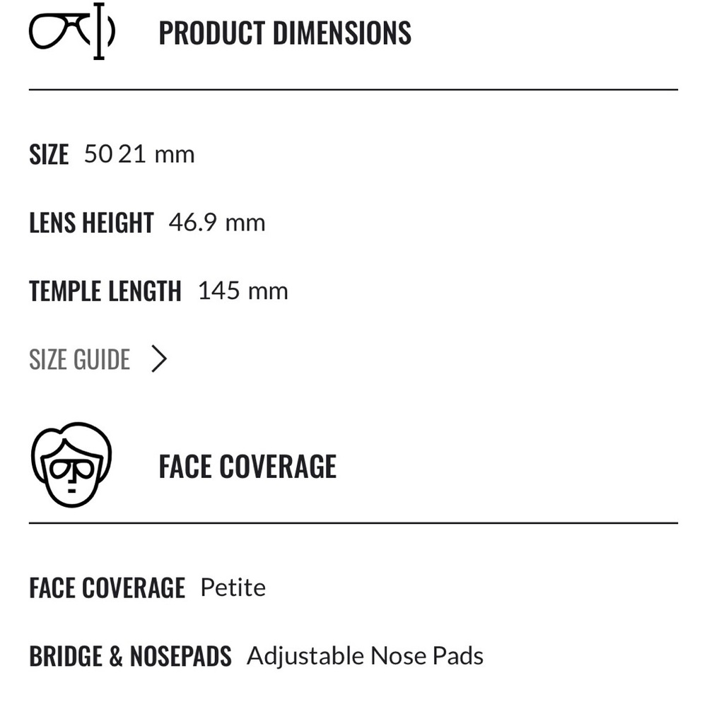Screen dimensions: 707x707
Task: Click the Bridge & Nosepads label
Action: pyautogui.click(x=130, y=656)
